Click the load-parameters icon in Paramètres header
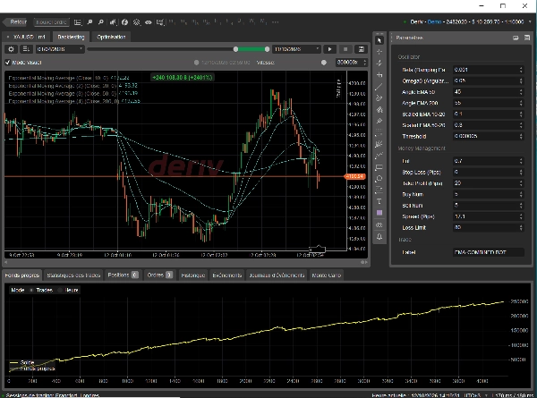Image resolution: width=537 pixels, height=398 pixels. (x=516, y=38)
